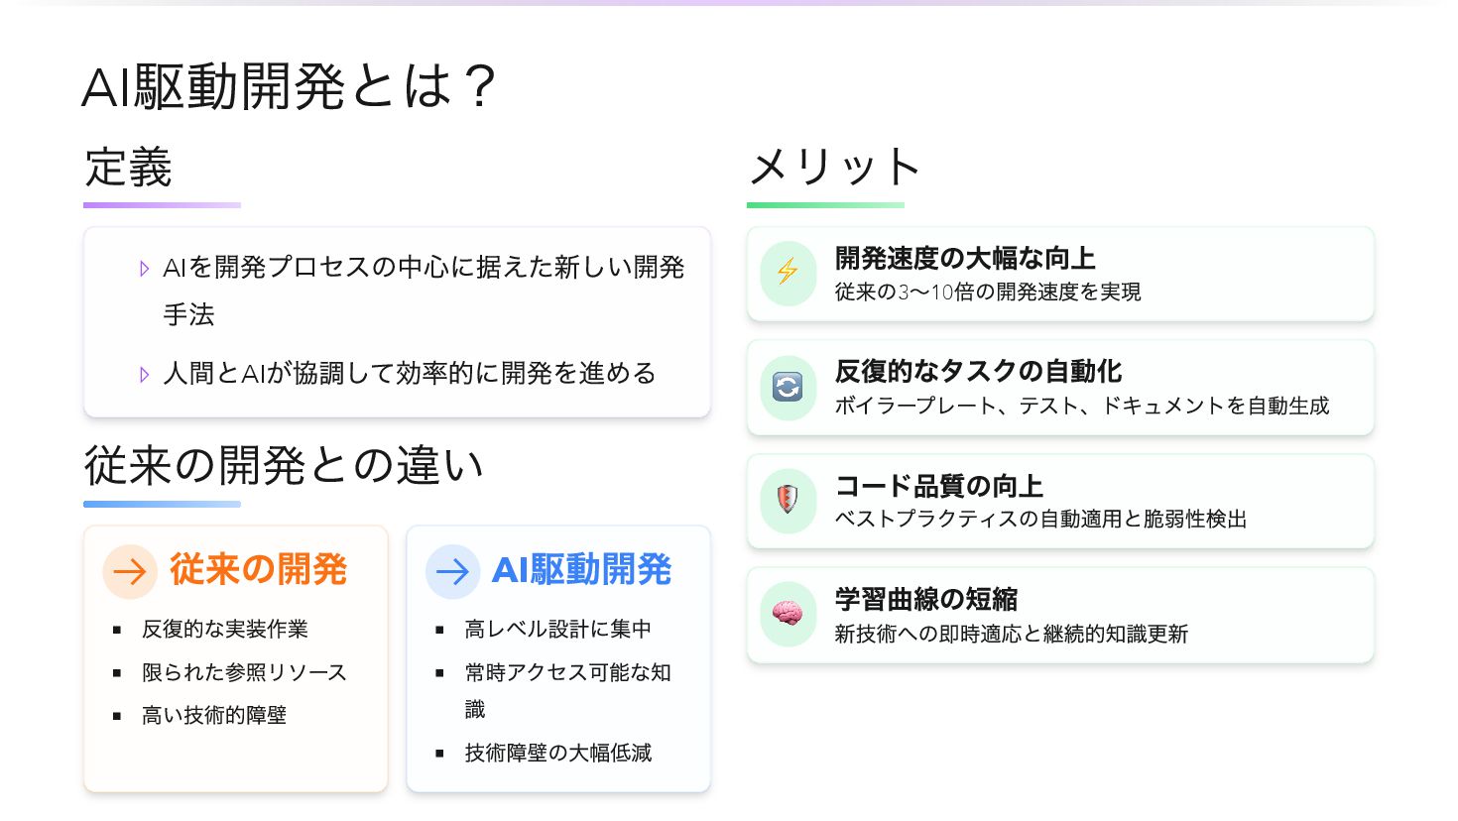Image resolution: width=1458 pixels, height=821 pixels.
Task: Click the triangle bullet beside 人間とAIが協調
Action: tap(145, 375)
